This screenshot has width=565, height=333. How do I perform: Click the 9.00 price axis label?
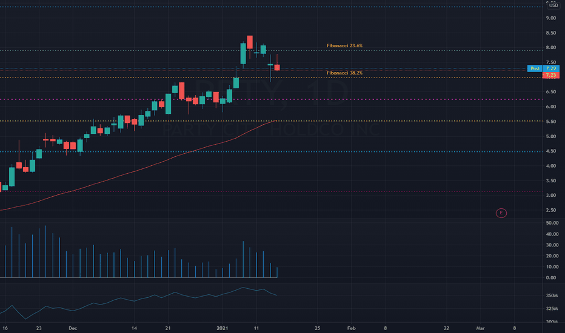coord(550,18)
